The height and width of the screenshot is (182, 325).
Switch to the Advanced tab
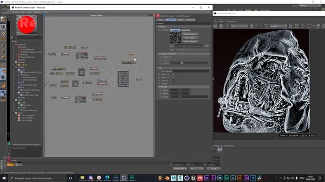[x=190, y=20]
